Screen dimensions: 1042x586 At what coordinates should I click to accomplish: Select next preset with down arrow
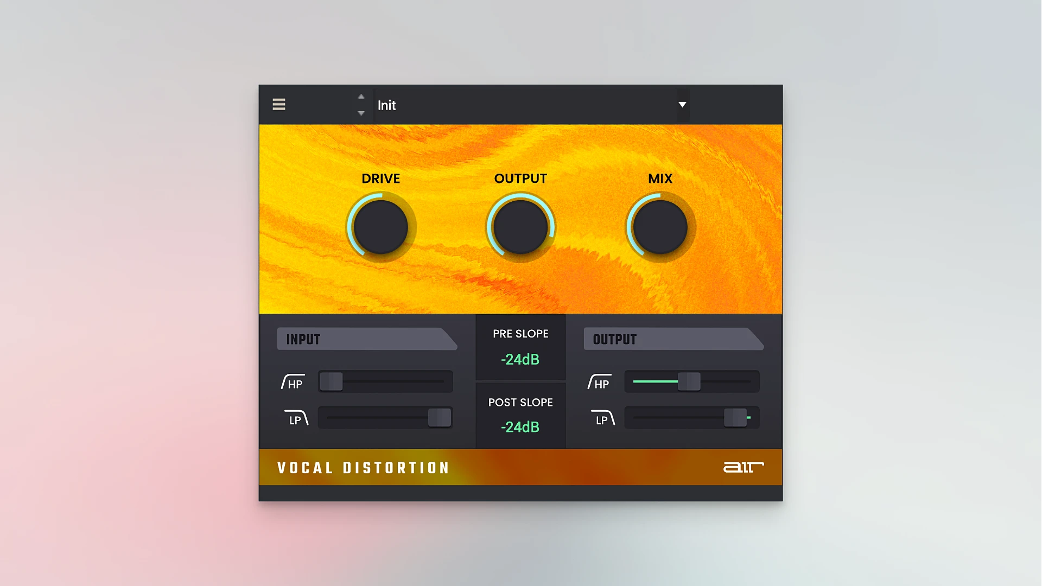pos(361,113)
